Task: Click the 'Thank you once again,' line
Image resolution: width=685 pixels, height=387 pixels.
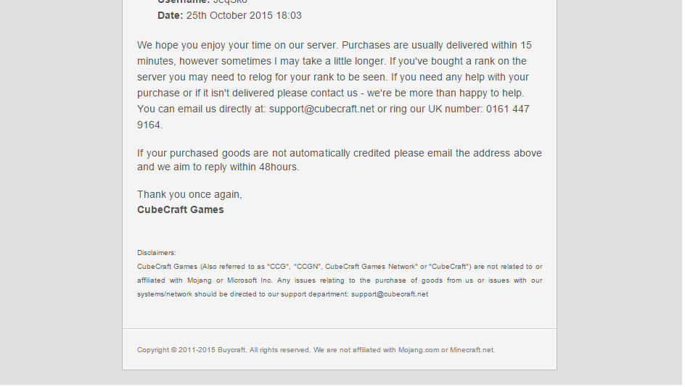Action: (x=189, y=195)
